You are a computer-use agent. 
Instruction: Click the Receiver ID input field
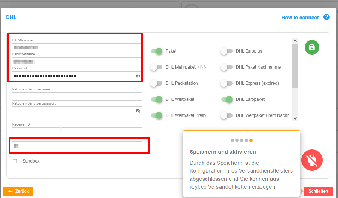click(77, 132)
